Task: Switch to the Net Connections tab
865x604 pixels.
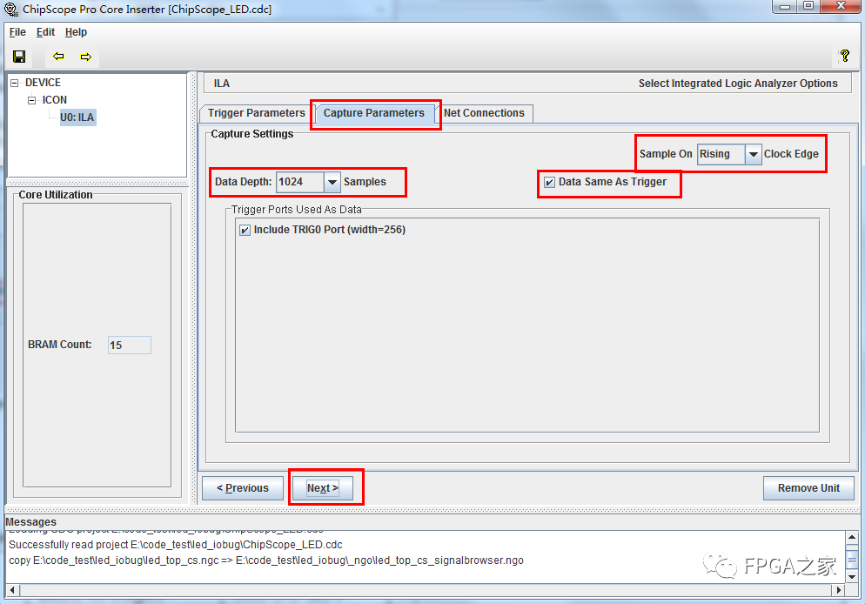Action: pyautogui.click(x=485, y=113)
